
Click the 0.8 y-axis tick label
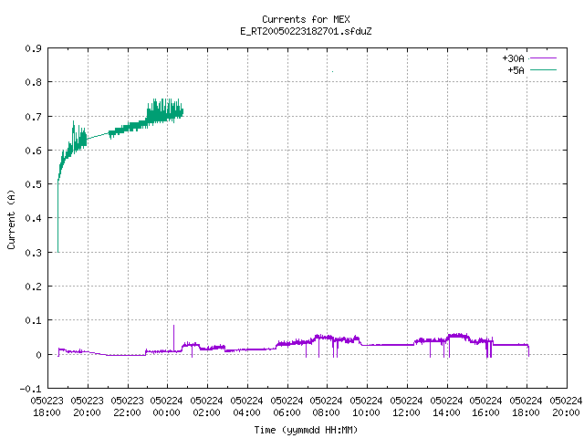[x=33, y=82]
